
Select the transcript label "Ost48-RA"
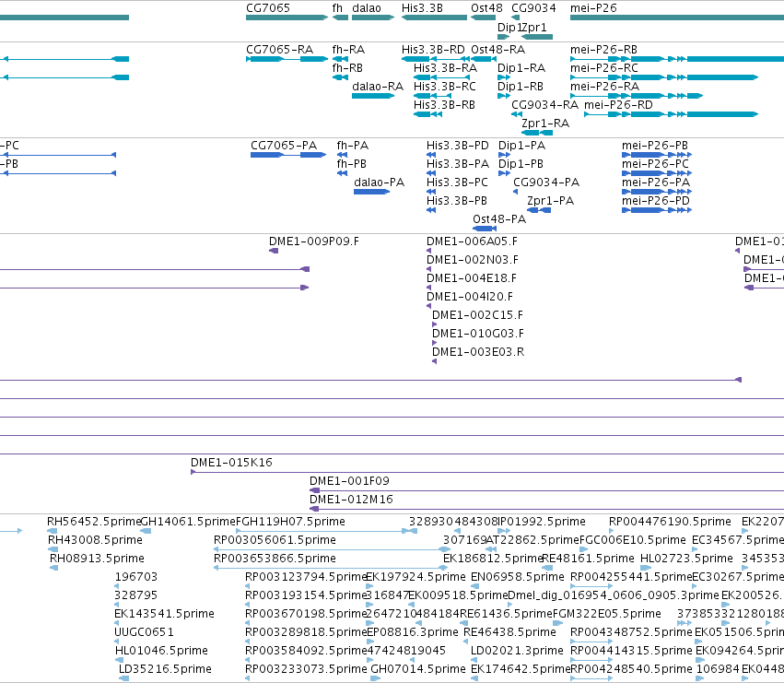point(498,50)
